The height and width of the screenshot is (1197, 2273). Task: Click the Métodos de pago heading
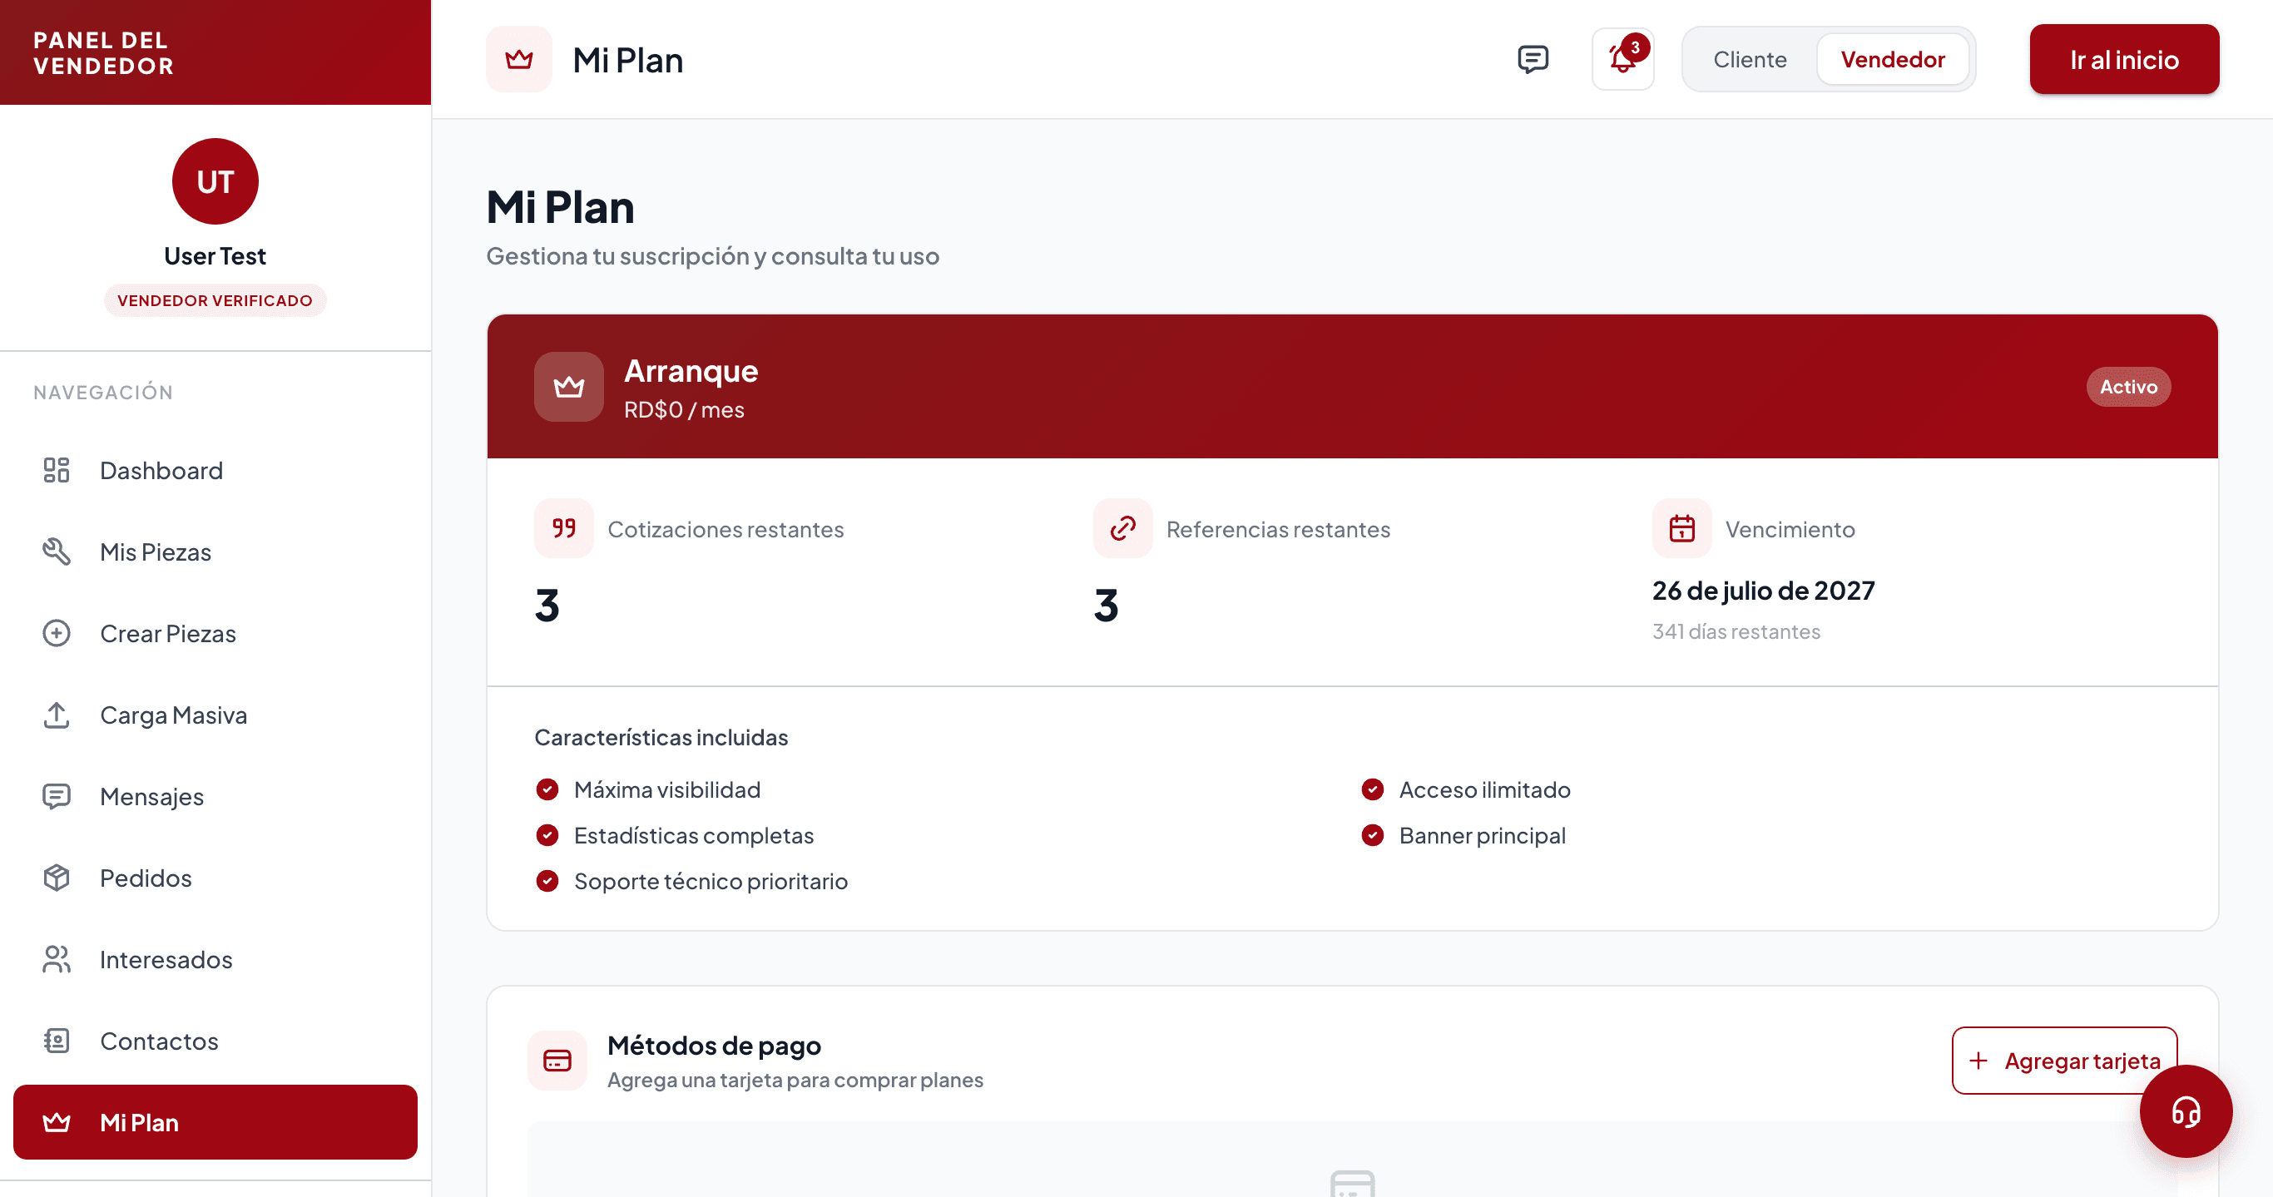tap(714, 1046)
